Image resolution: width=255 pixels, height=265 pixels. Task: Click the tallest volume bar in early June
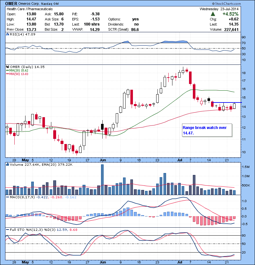point(102,179)
